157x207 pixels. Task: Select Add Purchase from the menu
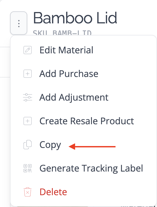coord(69,74)
